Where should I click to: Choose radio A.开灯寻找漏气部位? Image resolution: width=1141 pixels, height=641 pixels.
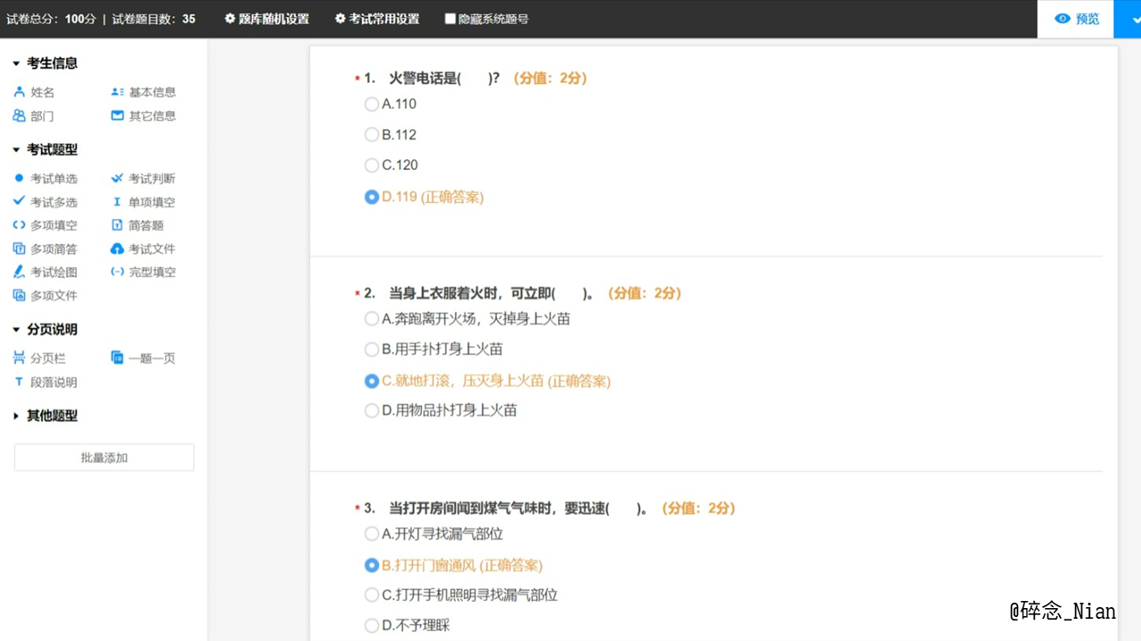click(x=372, y=534)
